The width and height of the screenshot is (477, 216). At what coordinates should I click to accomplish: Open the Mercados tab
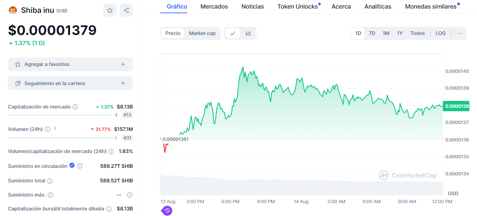214,7
